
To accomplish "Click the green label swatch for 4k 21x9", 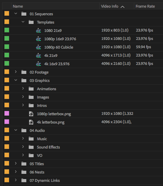I will pos(7,55).
